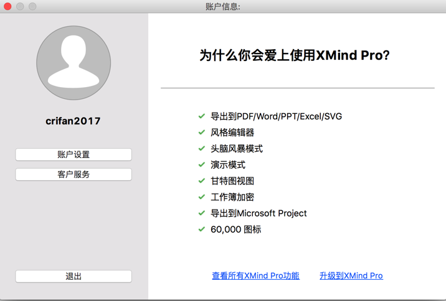Viewport: 446px width, 301px height.
Task: Click green checkmark beside 风格编辑器
Action: click(202, 132)
